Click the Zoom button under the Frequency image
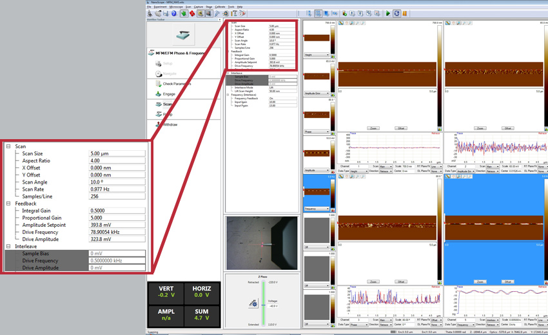The height and width of the screenshot is (335, 548). pyautogui.click(x=480, y=282)
